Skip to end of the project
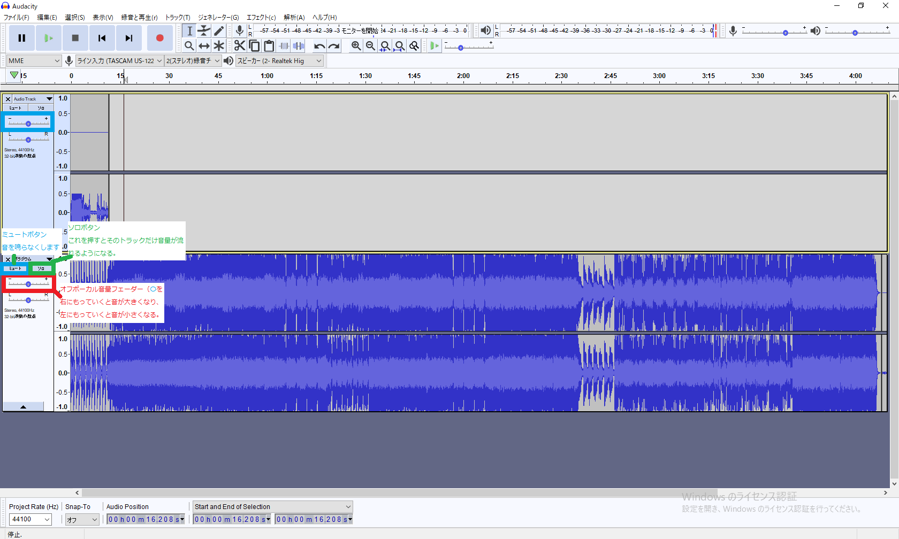The height and width of the screenshot is (539, 899). [129, 38]
